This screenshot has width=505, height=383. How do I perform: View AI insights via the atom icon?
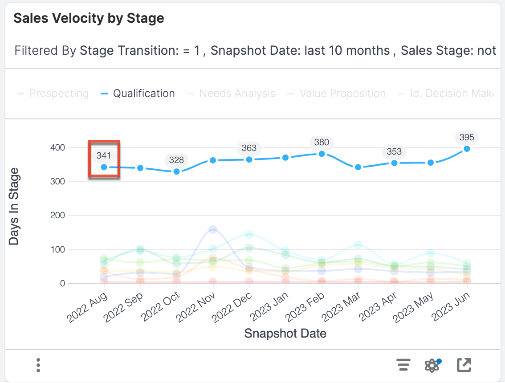[x=431, y=365]
